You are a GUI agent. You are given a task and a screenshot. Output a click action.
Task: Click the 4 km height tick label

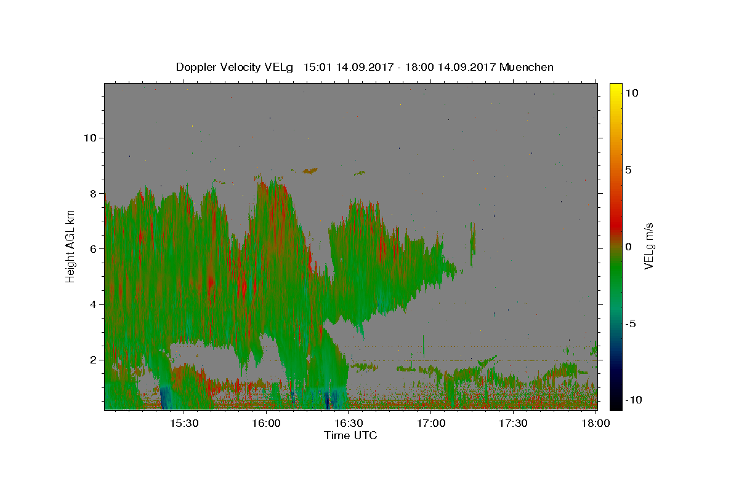click(x=92, y=304)
